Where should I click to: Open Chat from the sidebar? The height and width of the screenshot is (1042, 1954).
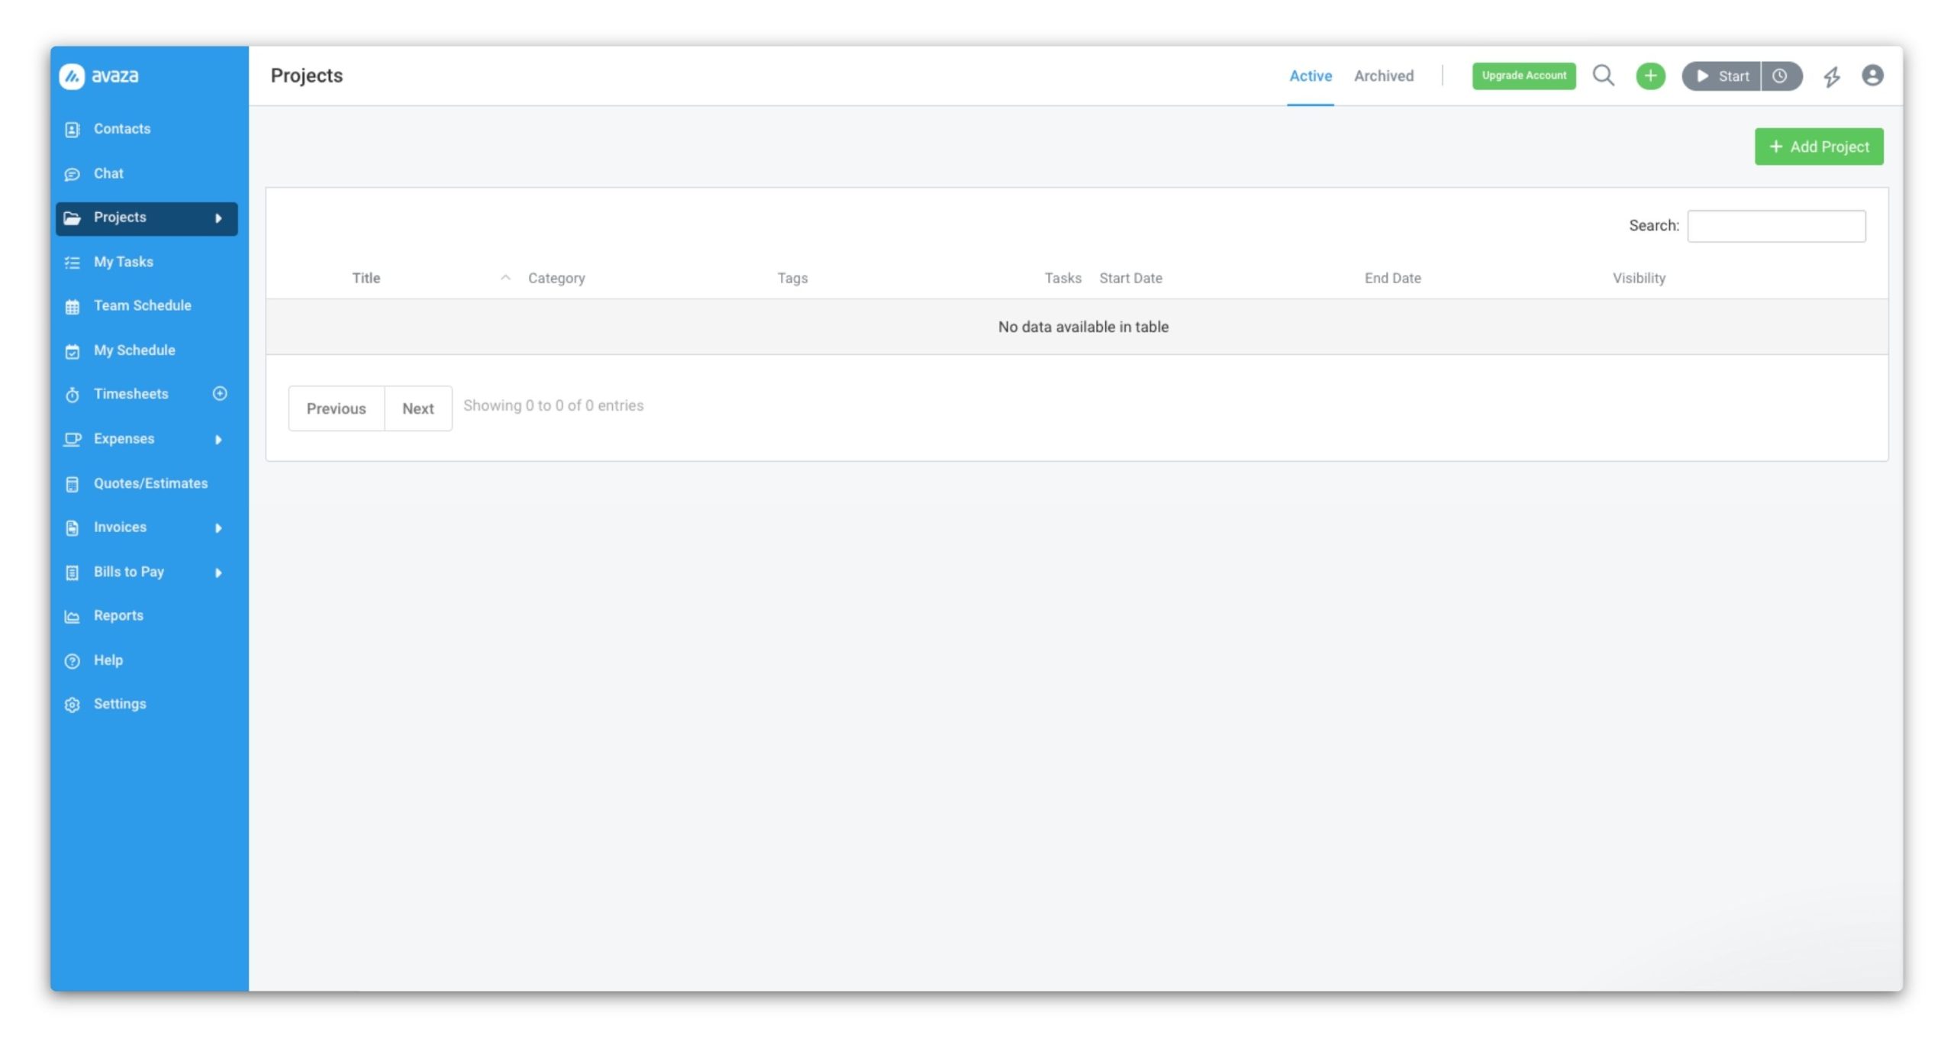click(108, 173)
